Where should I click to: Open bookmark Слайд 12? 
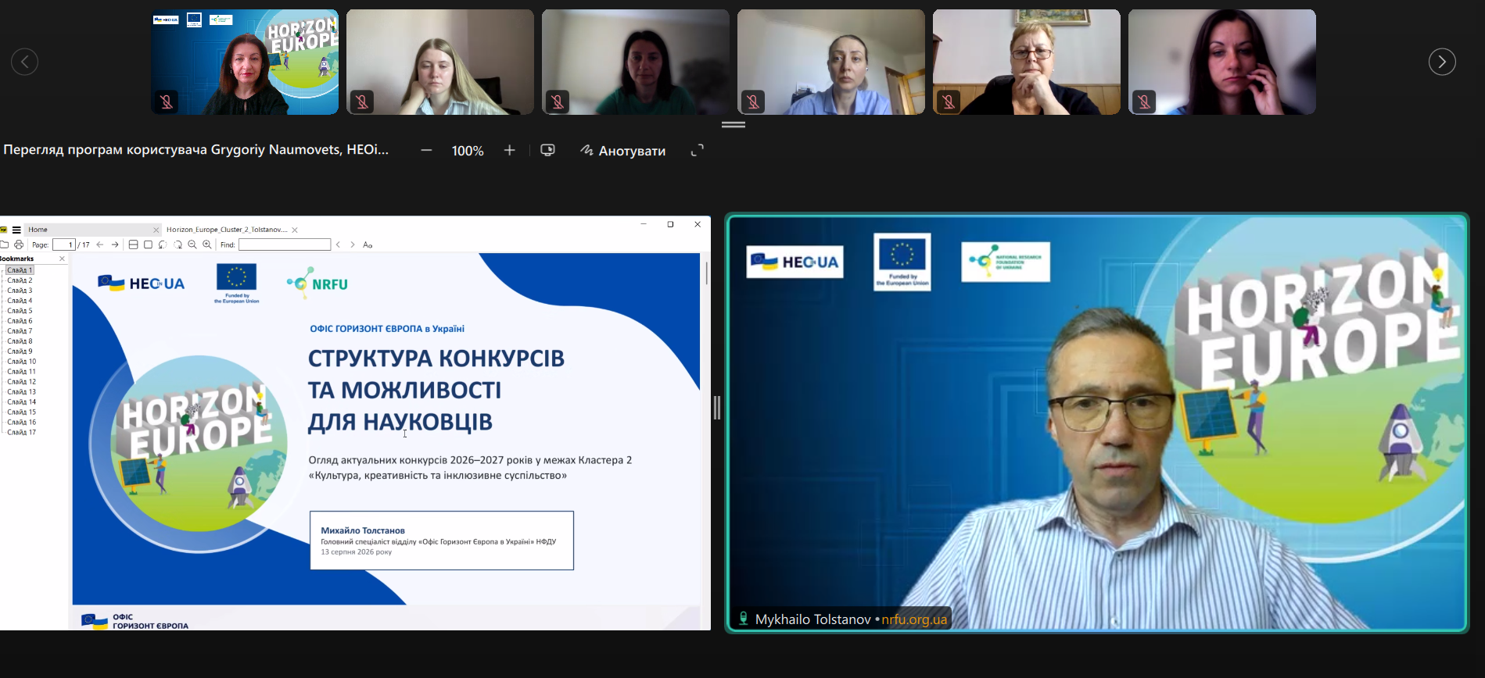click(x=21, y=382)
